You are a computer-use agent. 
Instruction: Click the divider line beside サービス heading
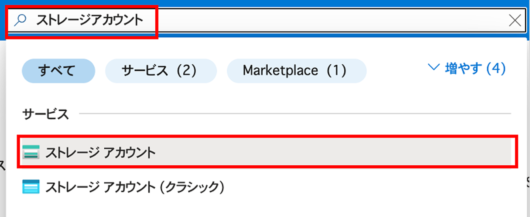point(295,114)
